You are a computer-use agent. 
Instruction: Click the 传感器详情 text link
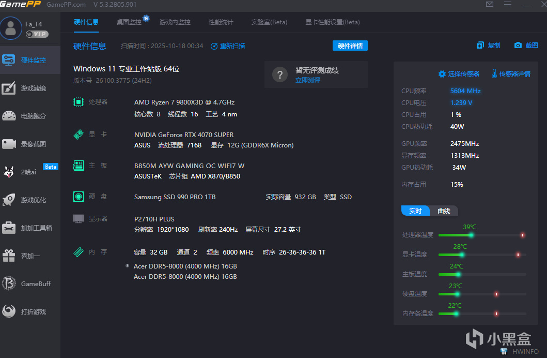[x=515, y=73]
